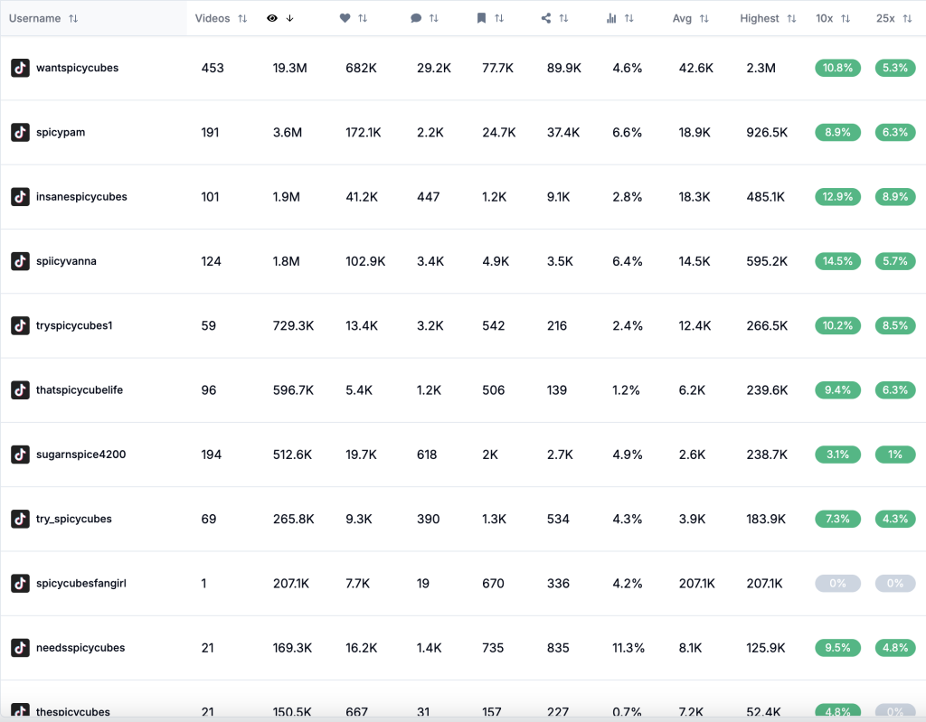Click the comment bubble column icon

coord(416,18)
